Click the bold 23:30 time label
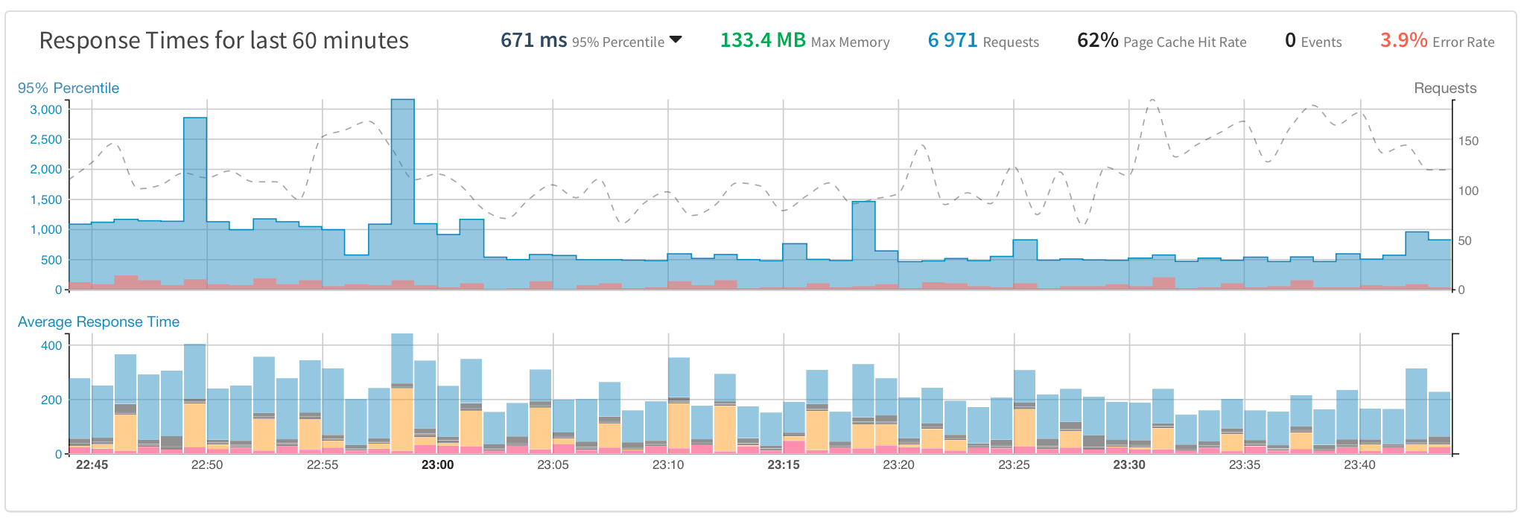The height and width of the screenshot is (521, 1521). pyautogui.click(x=1129, y=465)
